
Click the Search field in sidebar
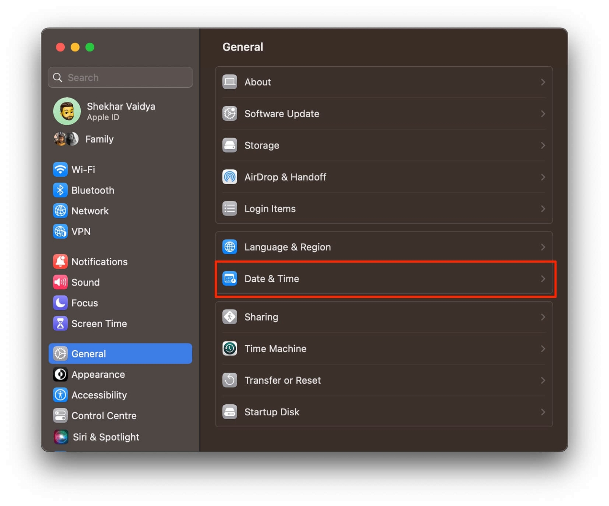pyautogui.click(x=126, y=78)
